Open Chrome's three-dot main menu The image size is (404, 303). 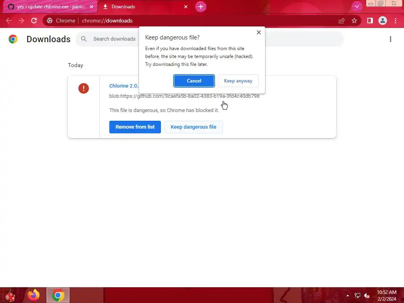click(x=395, y=21)
